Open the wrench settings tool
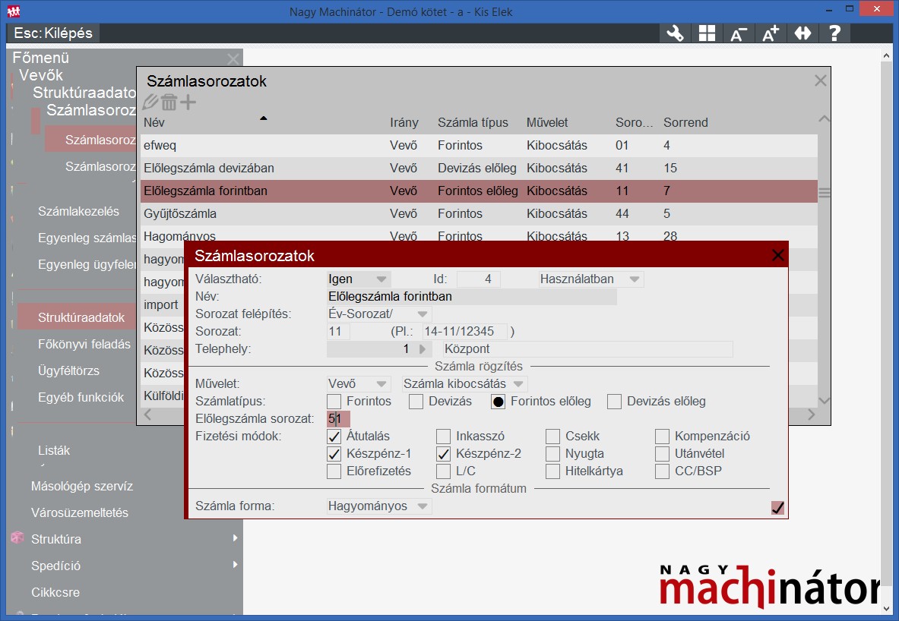 pyautogui.click(x=675, y=33)
